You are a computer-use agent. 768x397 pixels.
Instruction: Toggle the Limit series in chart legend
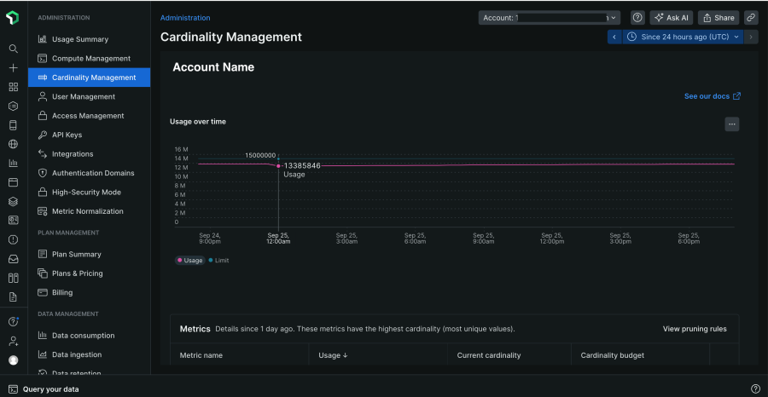coord(219,261)
